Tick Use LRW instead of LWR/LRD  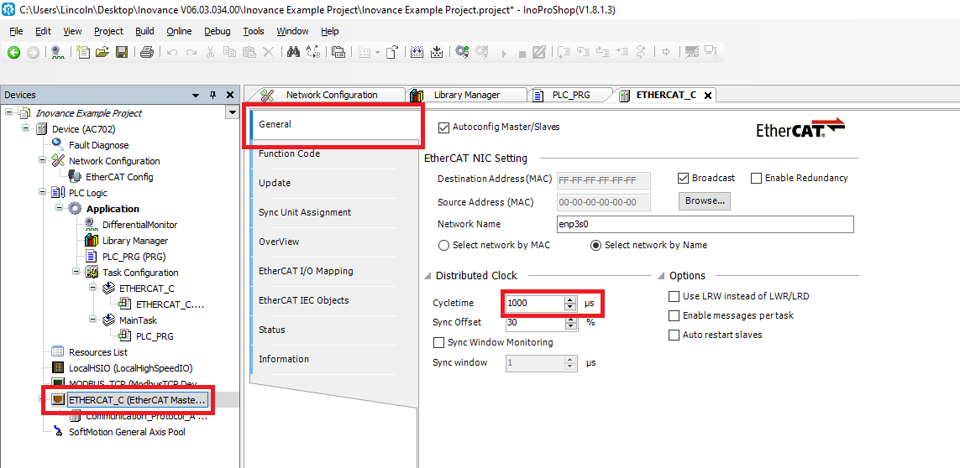(674, 296)
